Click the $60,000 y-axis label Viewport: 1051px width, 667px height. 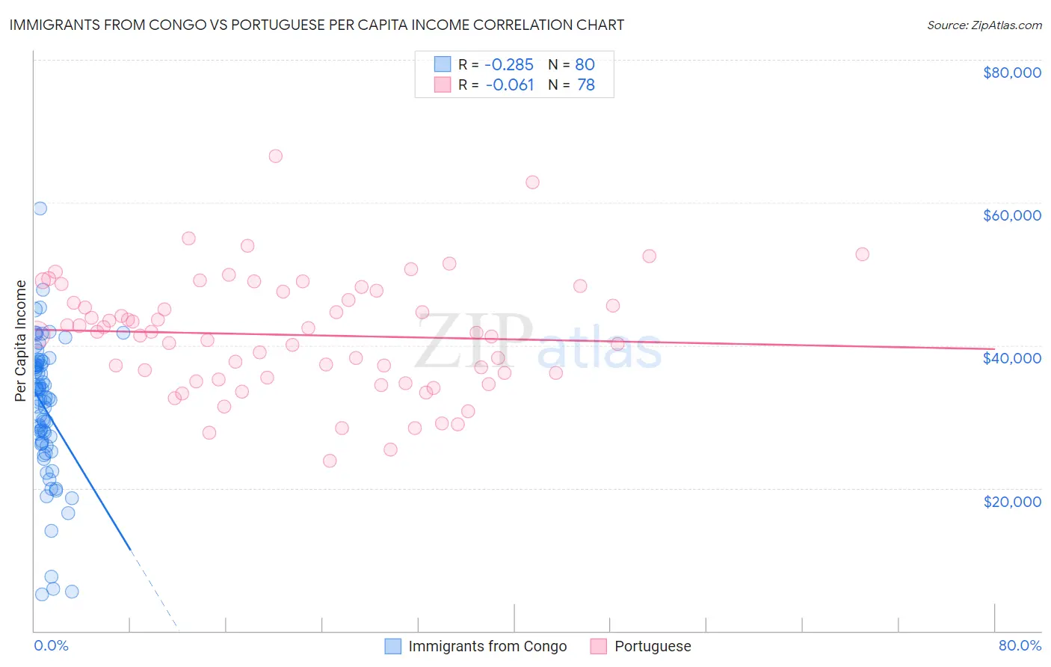[1012, 215]
